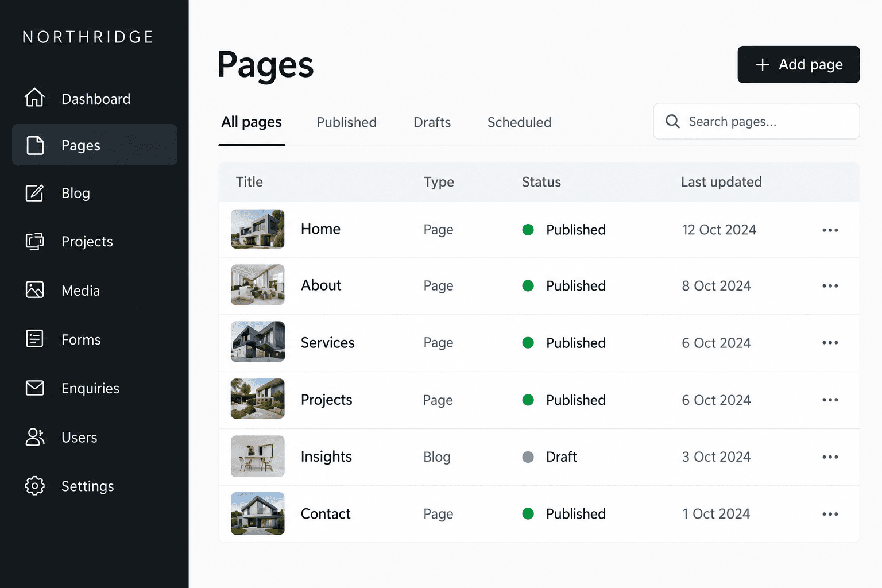
Task: Open the ellipsis menu for Insights row
Action: pos(830,457)
